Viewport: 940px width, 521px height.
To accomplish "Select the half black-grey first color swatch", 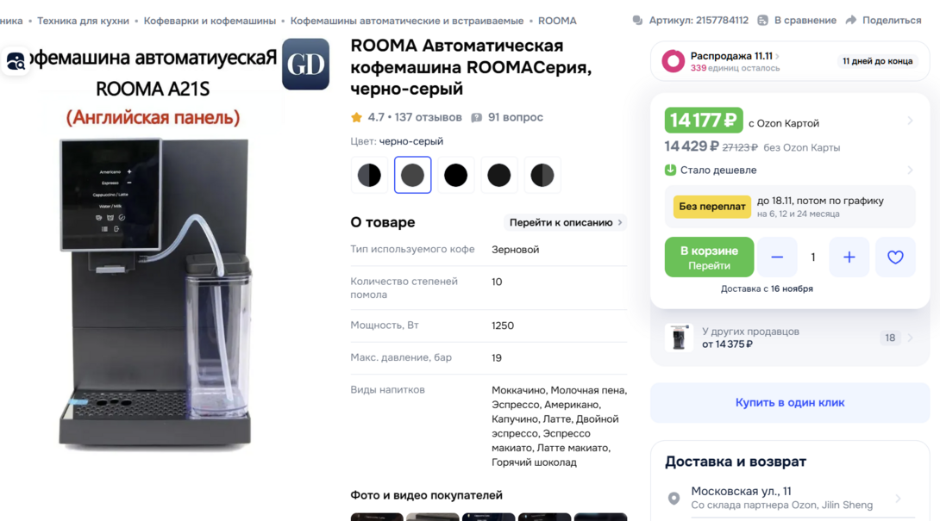I will [369, 175].
